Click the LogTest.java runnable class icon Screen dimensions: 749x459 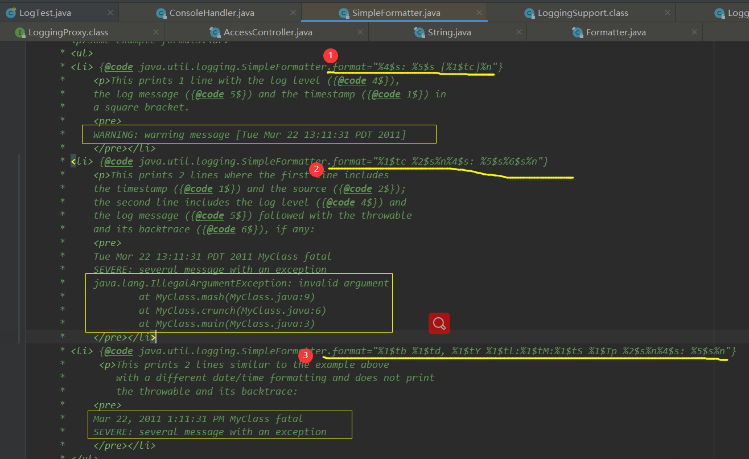point(10,13)
